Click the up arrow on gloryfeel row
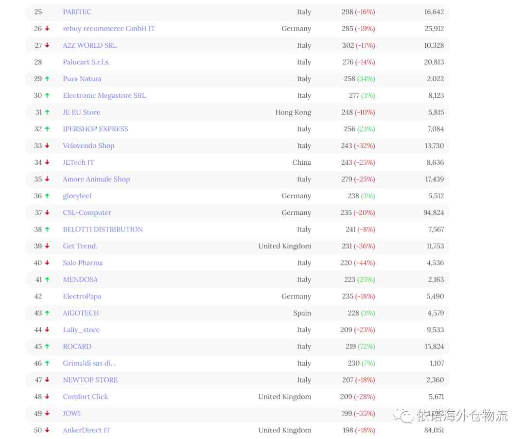The image size is (525, 439). (47, 196)
